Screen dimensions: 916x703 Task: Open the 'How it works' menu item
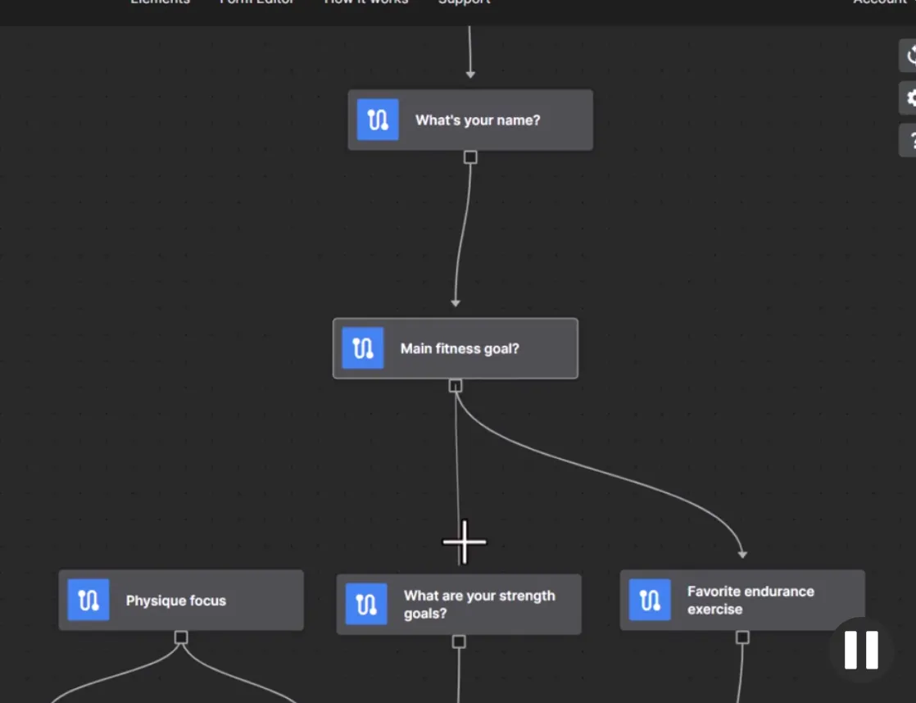(x=365, y=3)
